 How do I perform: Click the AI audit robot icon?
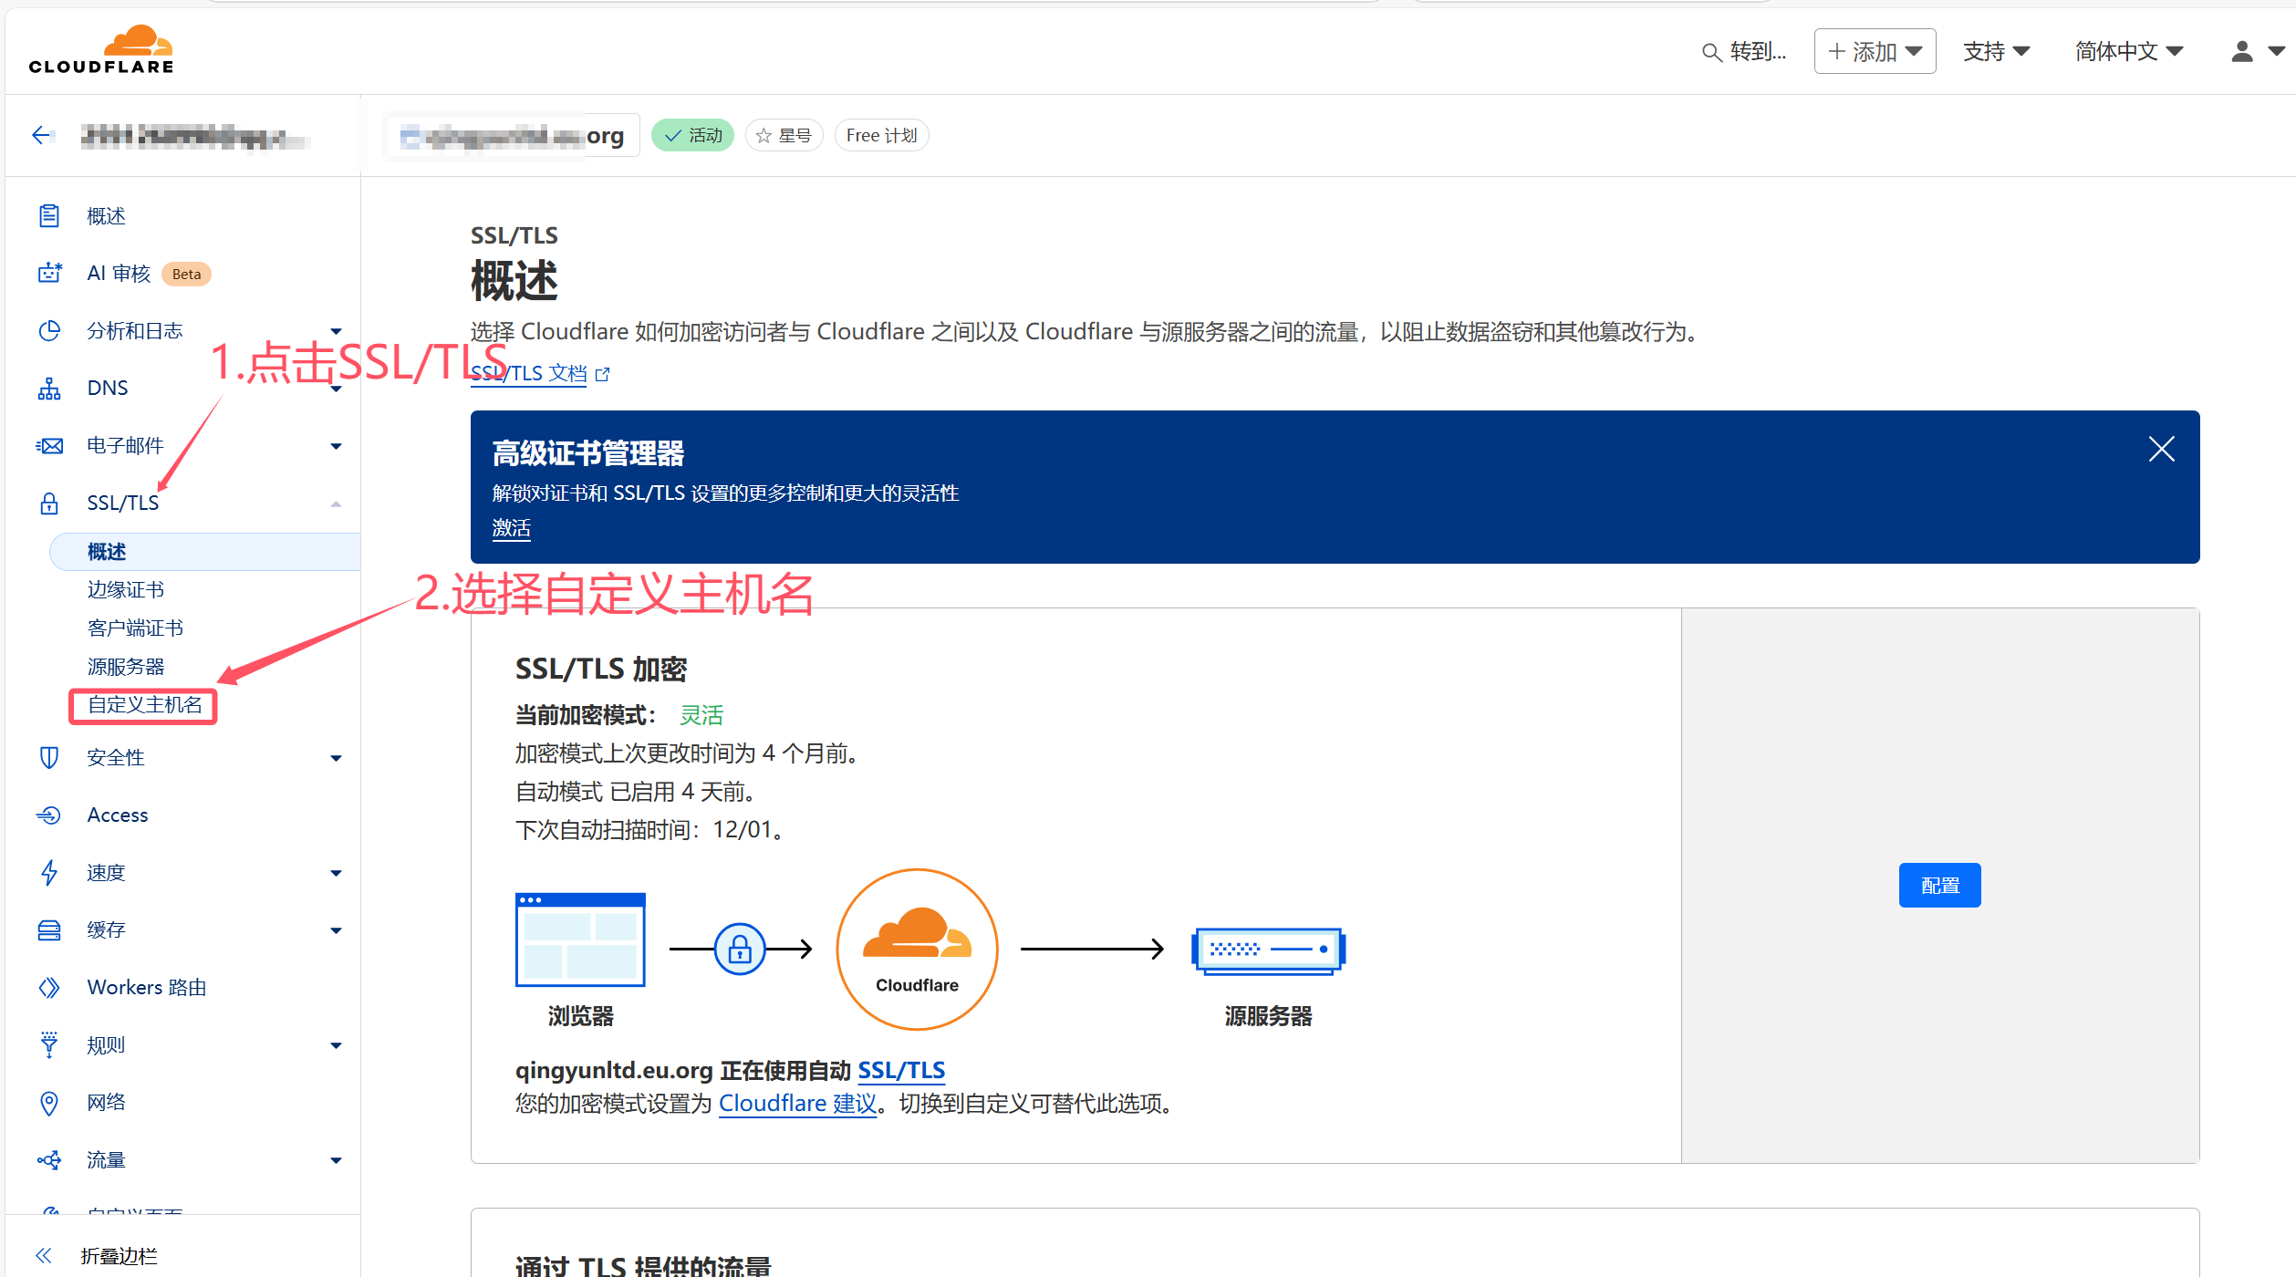[49, 273]
